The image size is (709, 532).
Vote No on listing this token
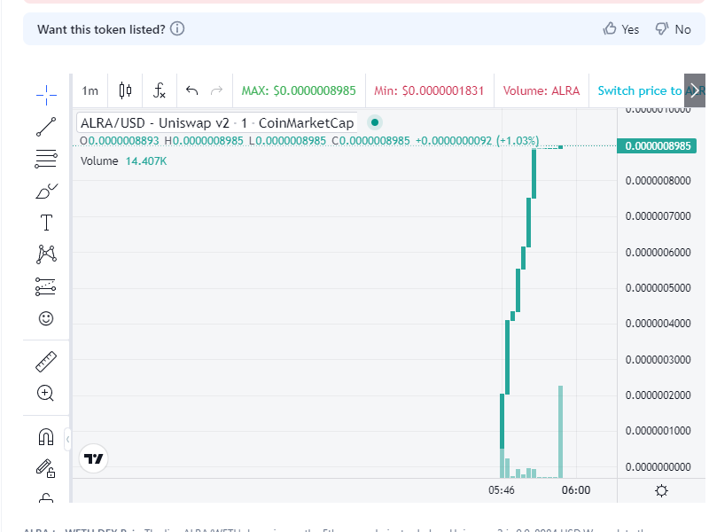(674, 29)
